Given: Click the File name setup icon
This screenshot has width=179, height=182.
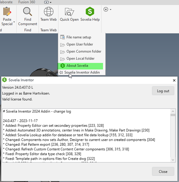Looking at the screenshot, I should coord(62,37).
